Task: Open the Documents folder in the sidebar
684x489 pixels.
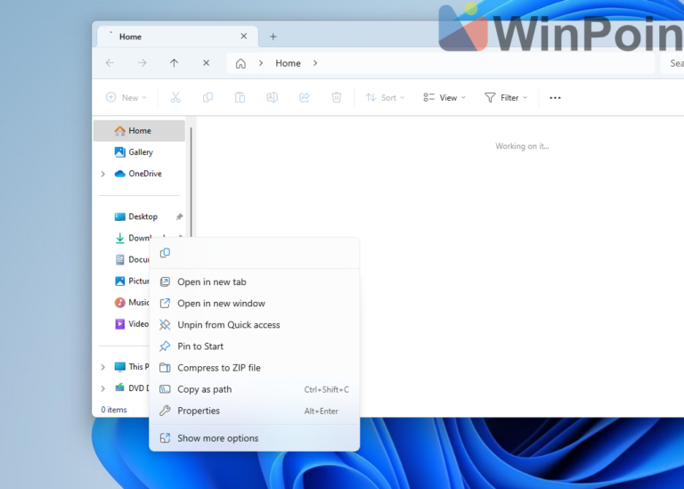Action: (131, 259)
